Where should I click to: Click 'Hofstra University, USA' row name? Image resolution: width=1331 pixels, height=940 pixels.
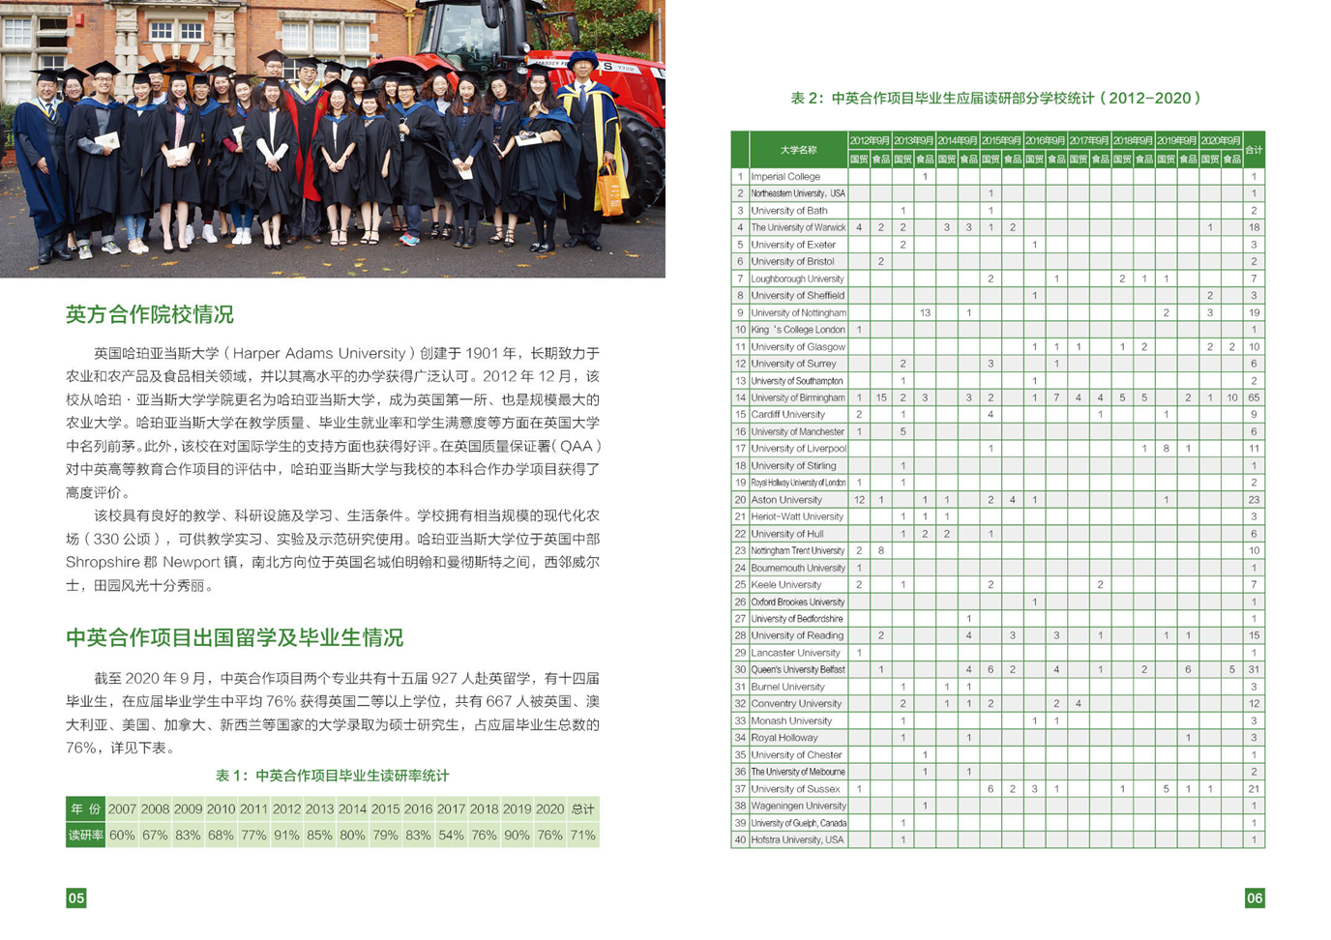coord(797,839)
